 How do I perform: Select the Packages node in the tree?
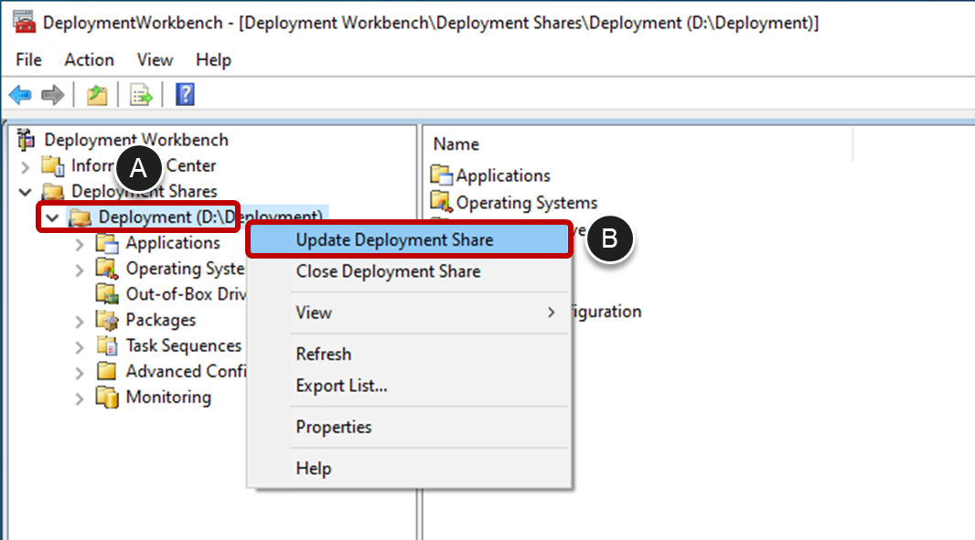point(160,320)
